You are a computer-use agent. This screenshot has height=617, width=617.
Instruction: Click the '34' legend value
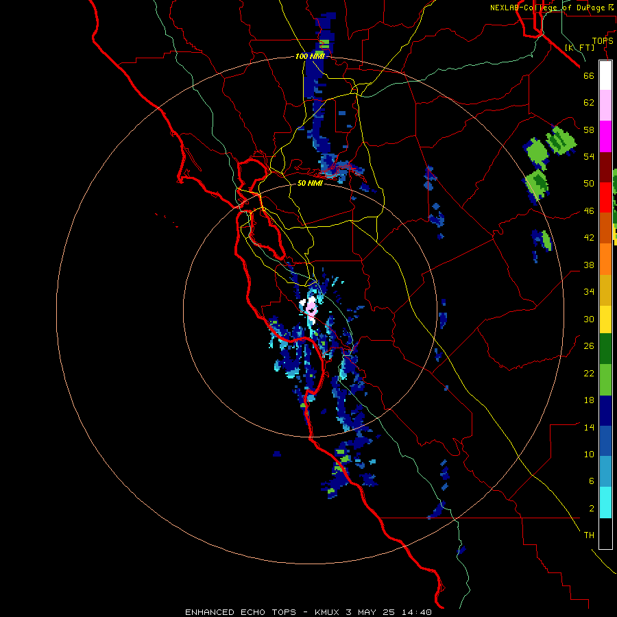[589, 292]
